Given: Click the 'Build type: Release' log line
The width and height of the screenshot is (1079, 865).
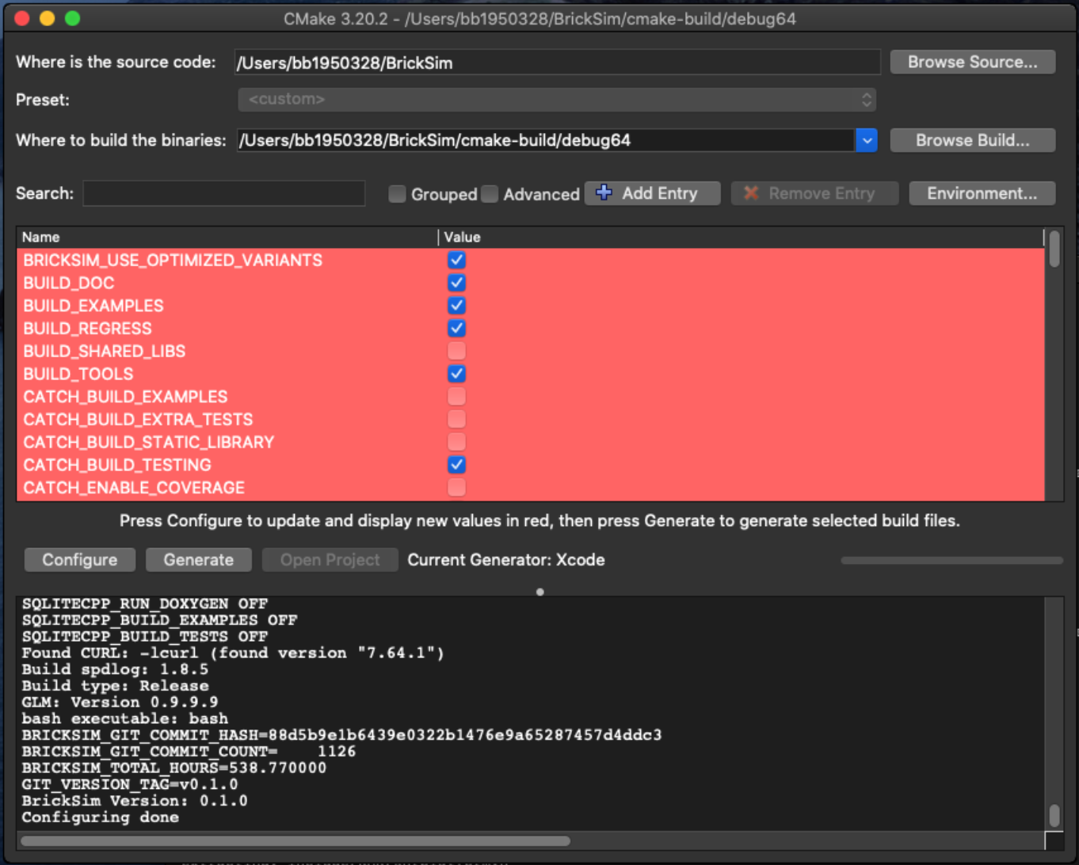Looking at the screenshot, I should 115,686.
